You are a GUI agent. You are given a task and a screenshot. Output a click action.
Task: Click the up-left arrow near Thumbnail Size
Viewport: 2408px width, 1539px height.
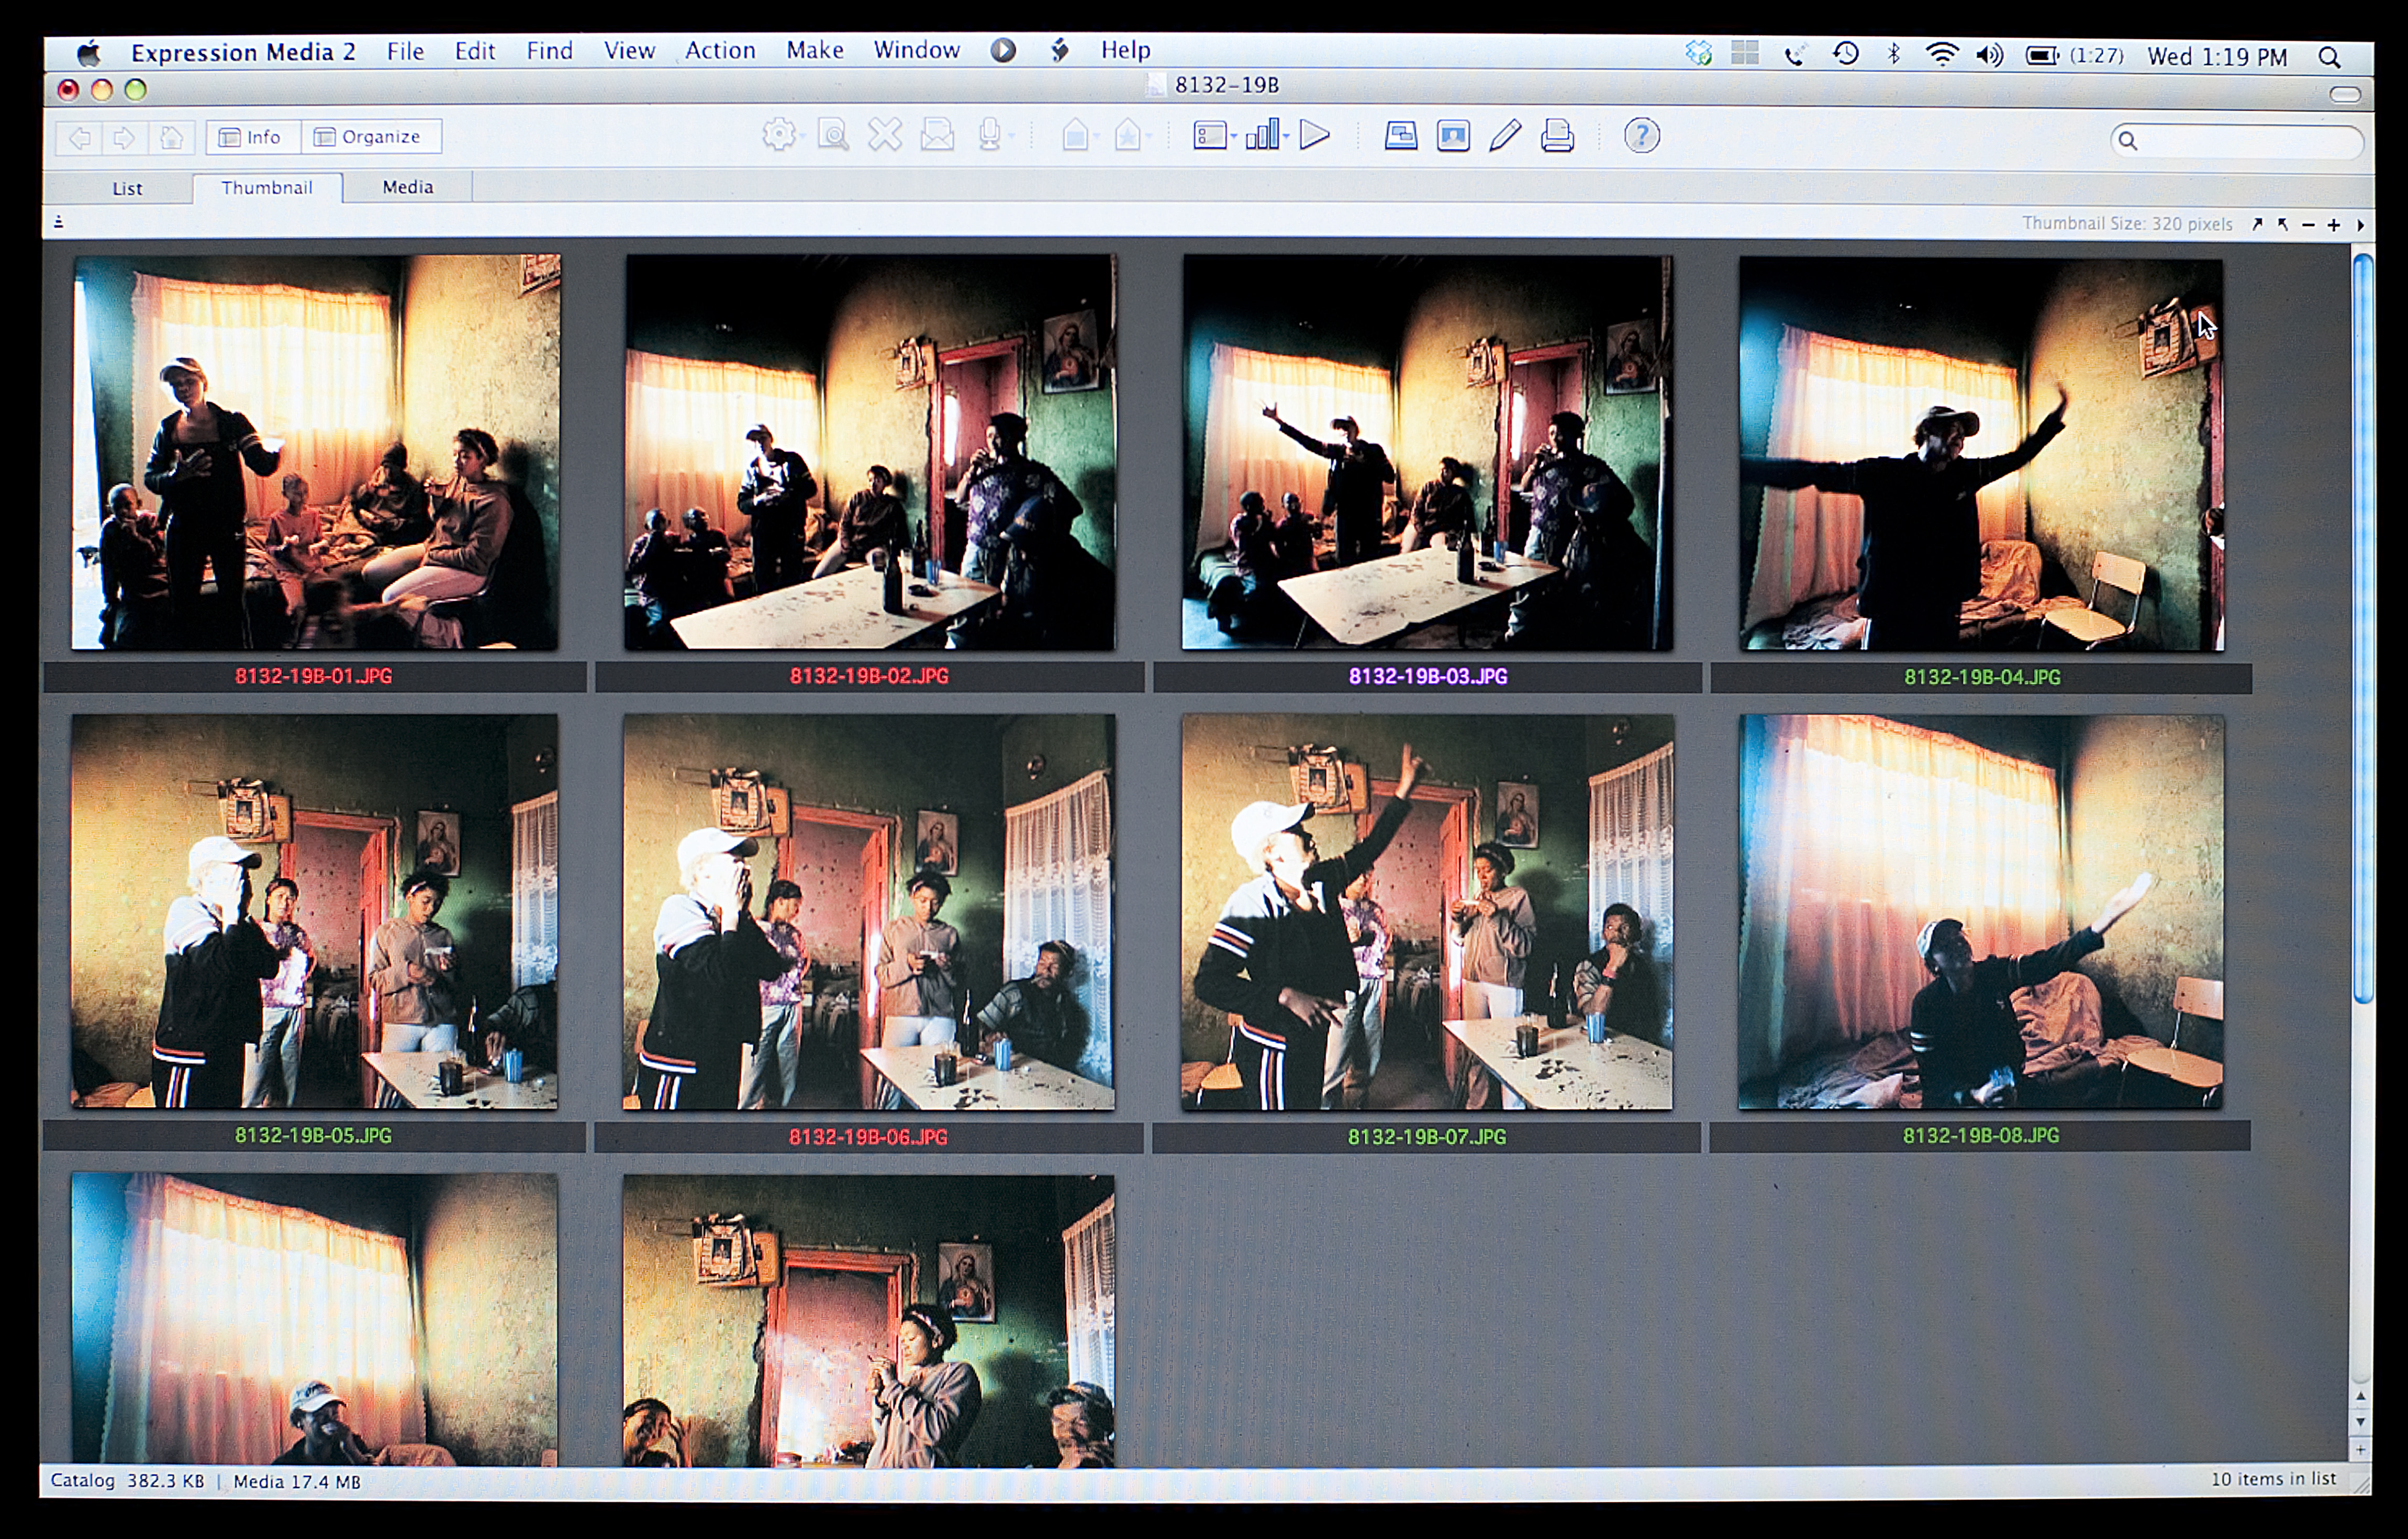[x=2283, y=225]
